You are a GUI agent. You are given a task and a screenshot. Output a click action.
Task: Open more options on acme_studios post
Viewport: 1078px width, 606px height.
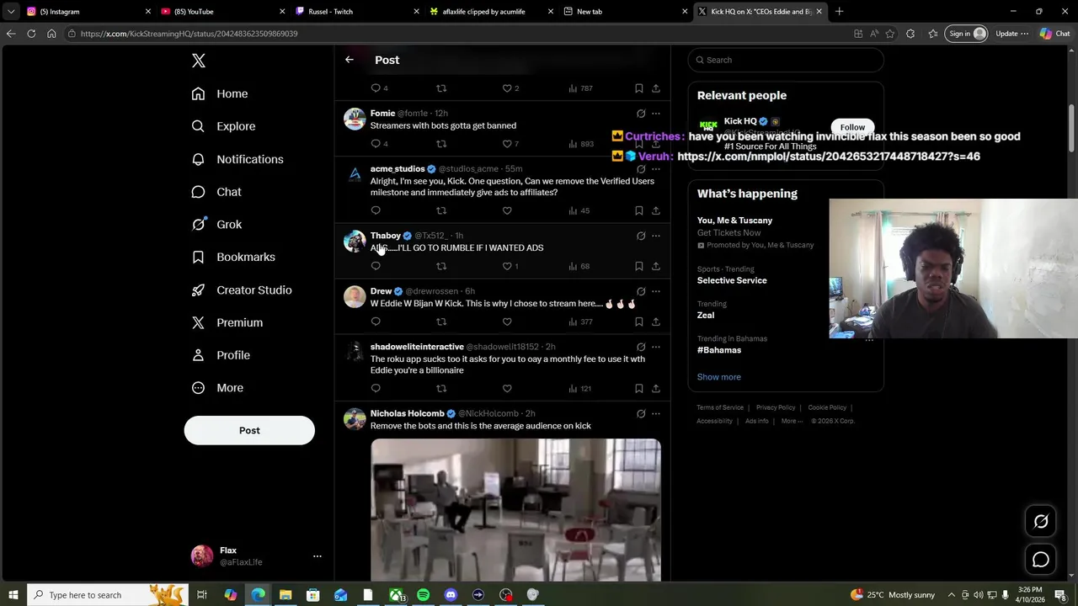[656, 169]
